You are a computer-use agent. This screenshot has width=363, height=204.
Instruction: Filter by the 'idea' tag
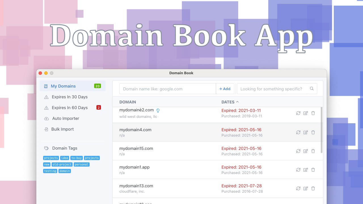[x=65, y=158]
